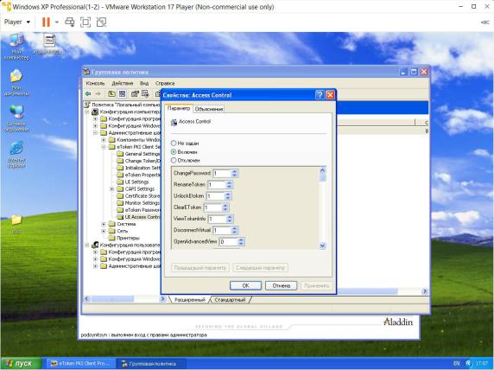Increase the OpenAdvancedView spinner value

point(241,239)
